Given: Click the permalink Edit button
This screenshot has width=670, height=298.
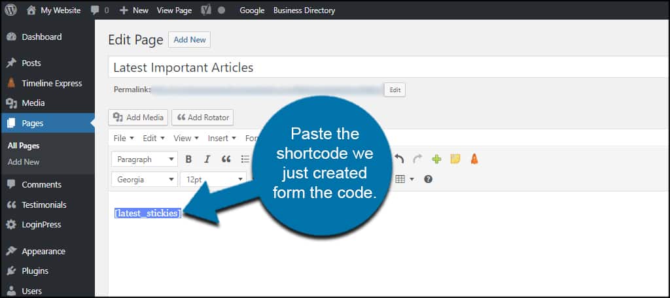Looking at the screenshot, I should click(x=395, y=90).
